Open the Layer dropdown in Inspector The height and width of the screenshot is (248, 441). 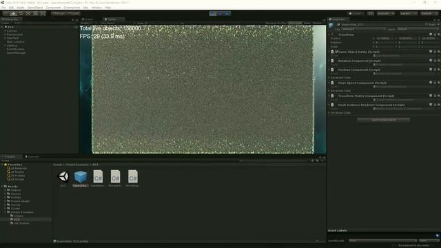(x=418, y=29)
